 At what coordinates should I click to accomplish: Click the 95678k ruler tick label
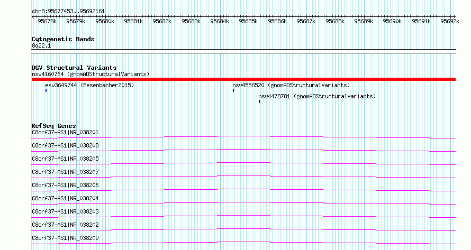pos(47,21)
